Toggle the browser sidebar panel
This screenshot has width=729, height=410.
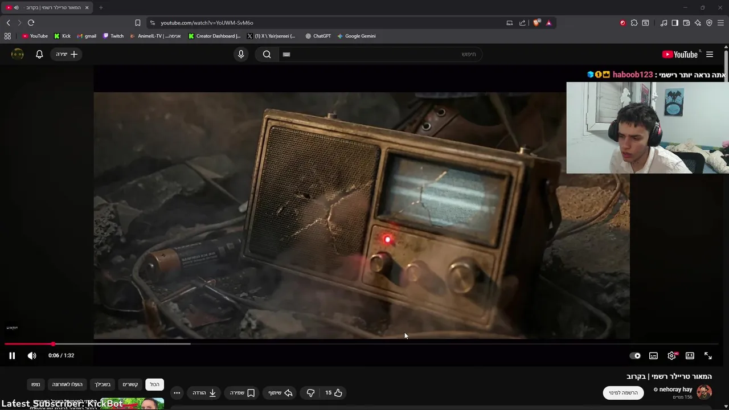pyautogui.click(x=675, y=23)
